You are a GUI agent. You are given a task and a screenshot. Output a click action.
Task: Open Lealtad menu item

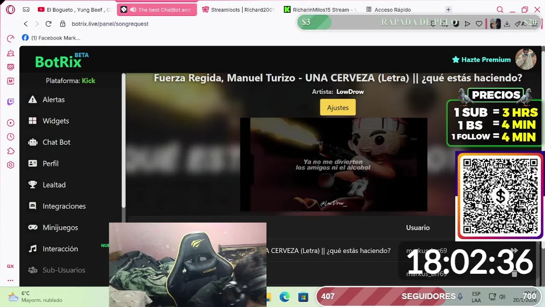point(54,185)
